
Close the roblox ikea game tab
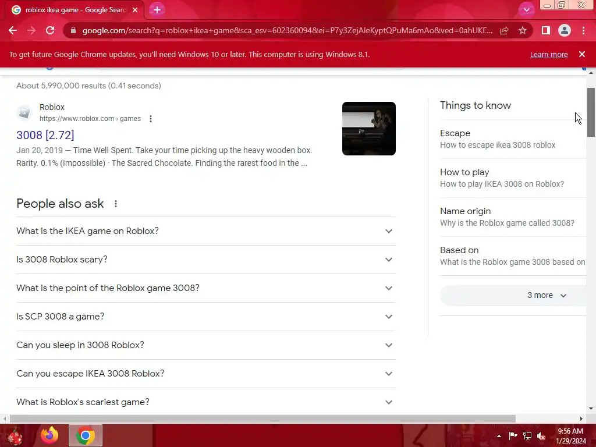tap(135, 10)
